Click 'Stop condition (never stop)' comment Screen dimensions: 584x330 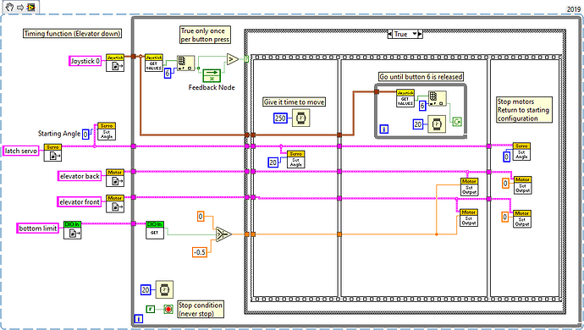click(201, 309)
